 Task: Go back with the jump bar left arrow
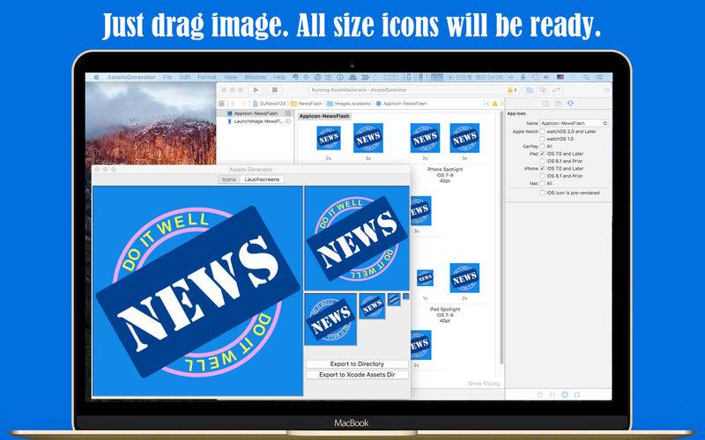coord(233,103)
